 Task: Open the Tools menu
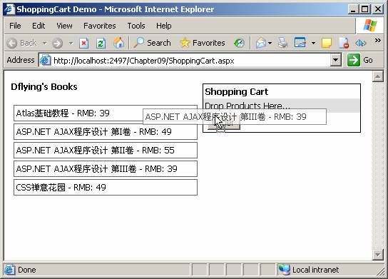tap(136, 26)
